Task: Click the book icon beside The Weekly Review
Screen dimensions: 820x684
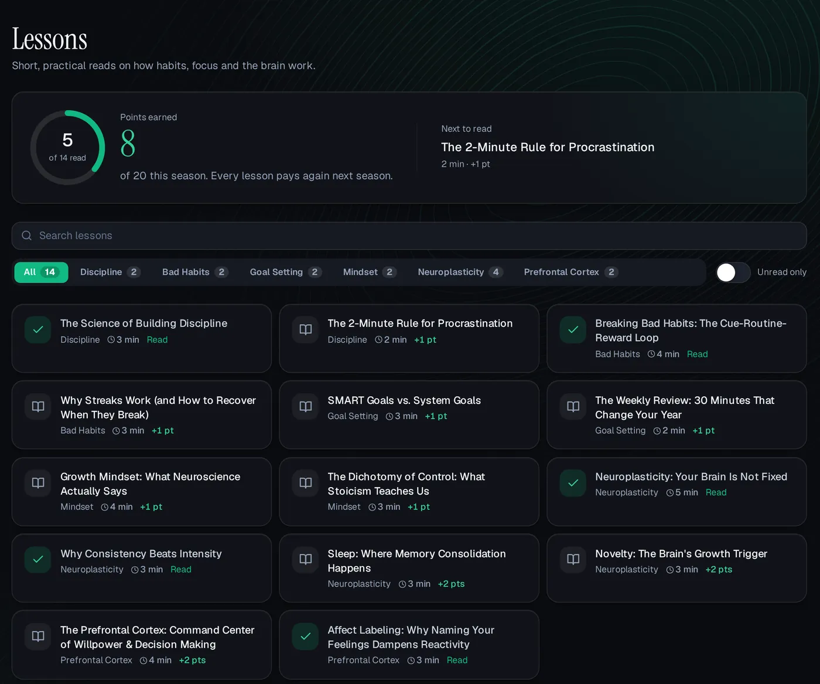Action: pyautogui.click(x=573, y=406)
